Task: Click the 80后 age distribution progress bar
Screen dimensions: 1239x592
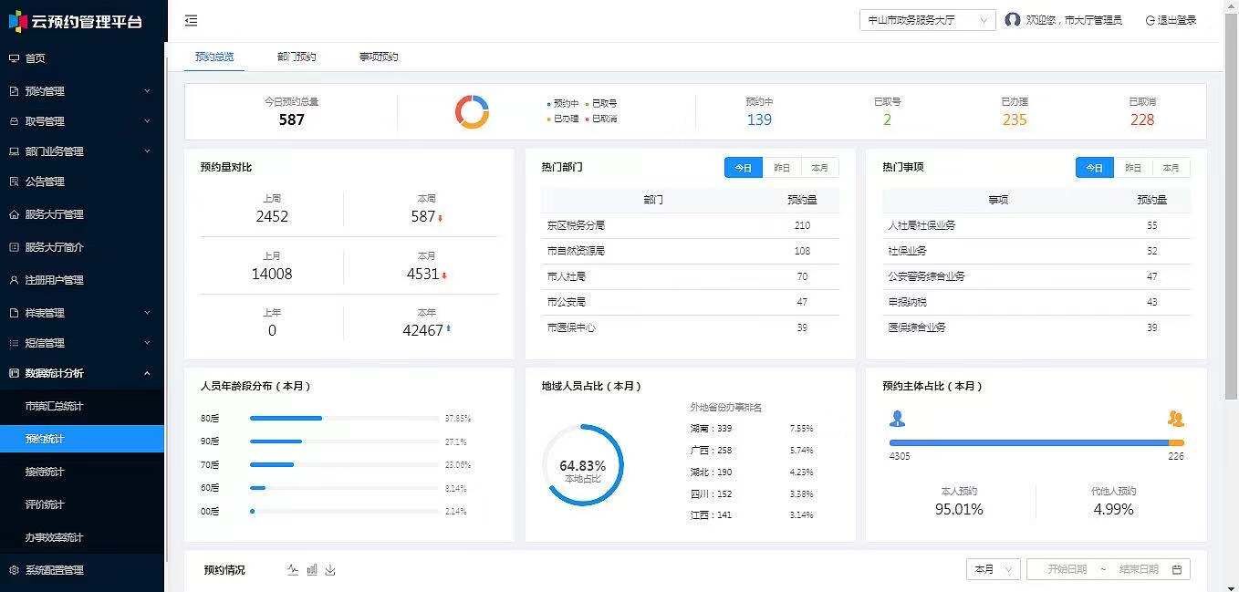Action: coord(343,419)
